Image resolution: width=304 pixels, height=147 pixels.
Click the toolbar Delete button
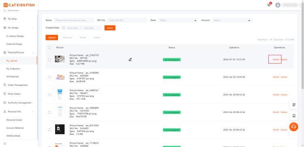pos(97,38)
